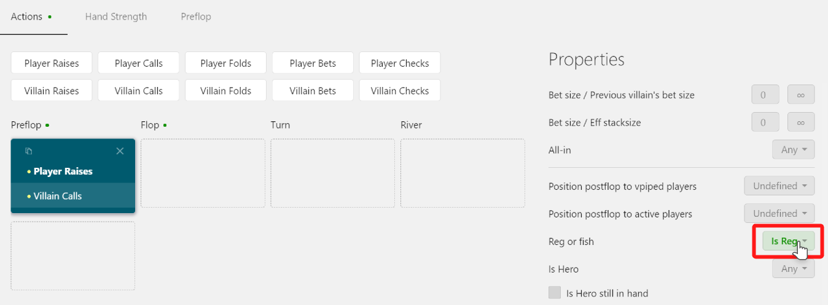Set maximum bet size versus Eff stacksize
828x305 pixels.
(x=801, y=122)
